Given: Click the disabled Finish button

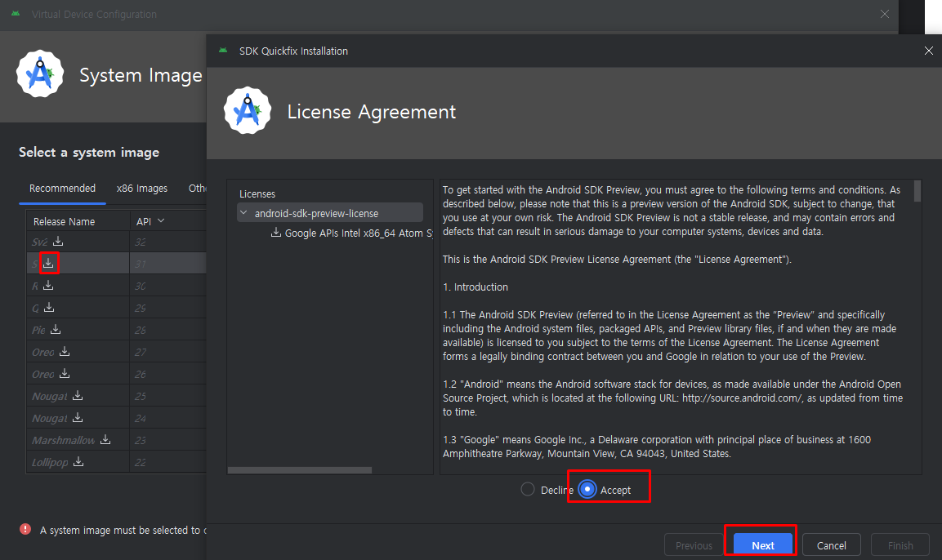Looking at the screenshot, I should coord(900,545).
